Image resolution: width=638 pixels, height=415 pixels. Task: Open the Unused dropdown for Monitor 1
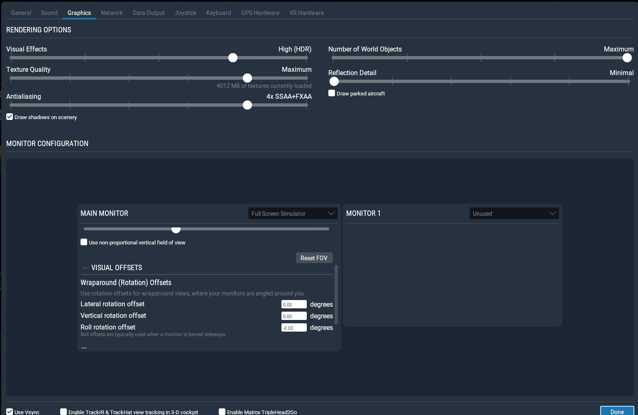(x=514, y=213)
